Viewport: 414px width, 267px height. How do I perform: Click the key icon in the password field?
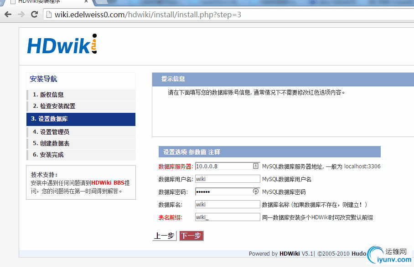click(256, 191)
